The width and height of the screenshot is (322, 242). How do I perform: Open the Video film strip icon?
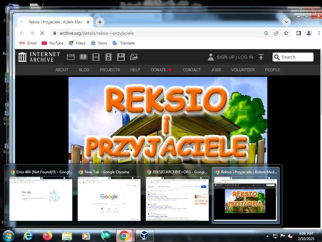(96, 57)
